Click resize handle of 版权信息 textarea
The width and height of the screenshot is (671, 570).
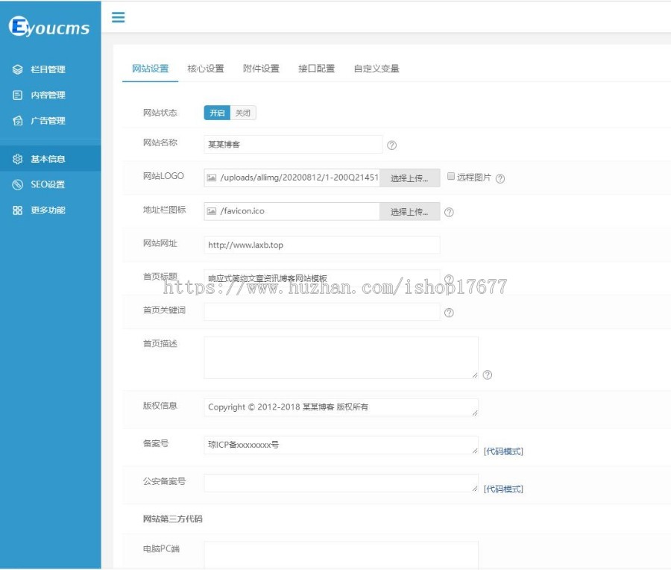pyautogui.click(x=475, y=413)
